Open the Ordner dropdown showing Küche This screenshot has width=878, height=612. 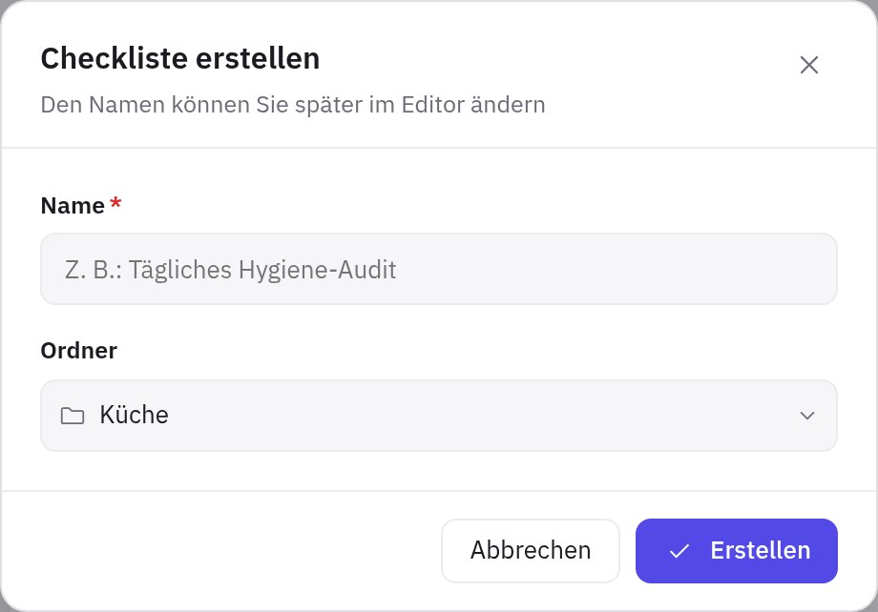pos(439,415)
